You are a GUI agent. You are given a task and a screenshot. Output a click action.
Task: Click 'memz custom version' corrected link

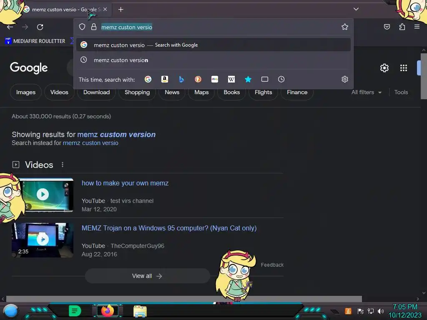116,135
